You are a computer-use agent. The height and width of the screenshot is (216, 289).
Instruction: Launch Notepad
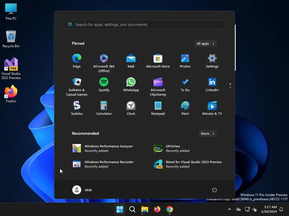click(158, 108)
